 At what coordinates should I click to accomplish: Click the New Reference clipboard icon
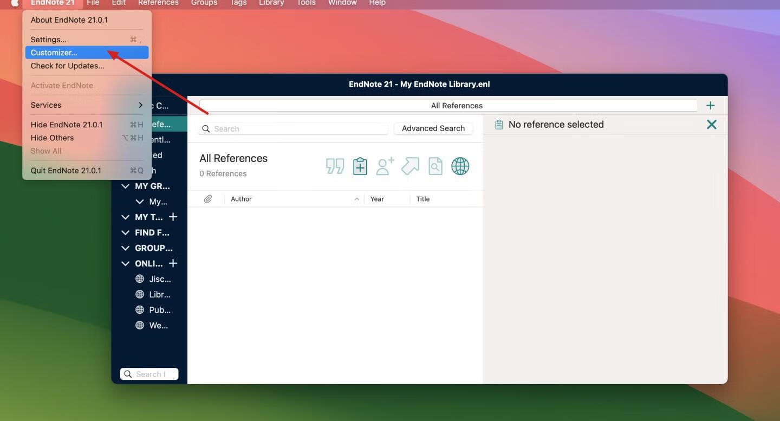pos(360,166)
